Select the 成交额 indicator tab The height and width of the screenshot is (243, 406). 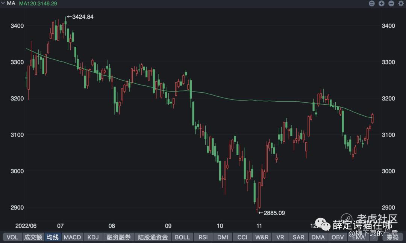(x=33, y=237)
